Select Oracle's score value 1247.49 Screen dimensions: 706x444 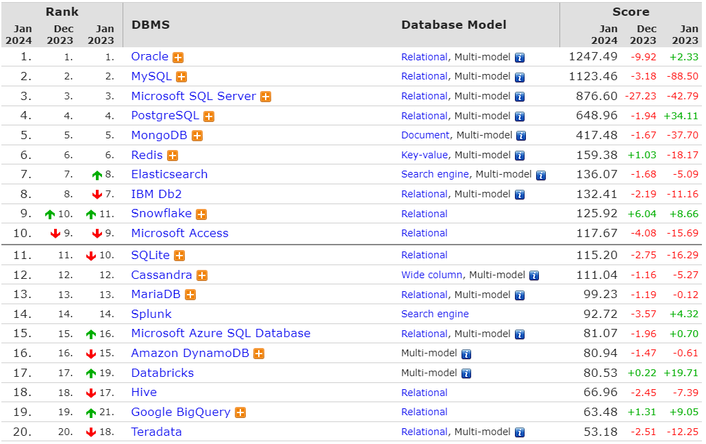[593, 57]
